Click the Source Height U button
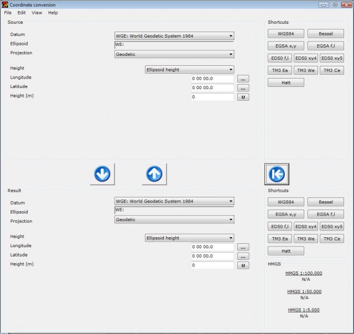The width and height of the screenshot is (354, 334). coord(243,97)
